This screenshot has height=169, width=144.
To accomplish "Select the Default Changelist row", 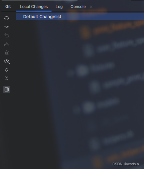I will [x=80, y=17].
